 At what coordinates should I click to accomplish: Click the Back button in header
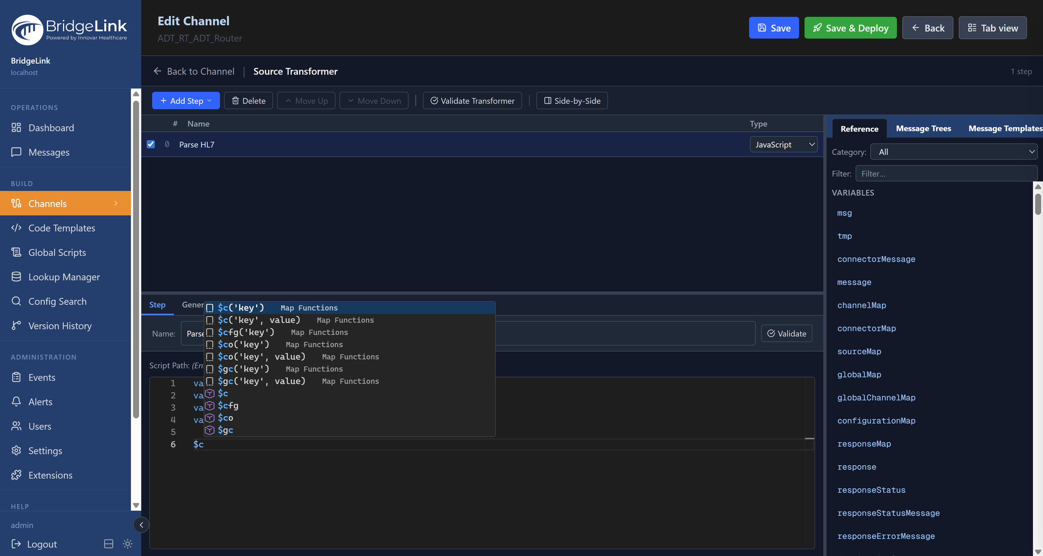pos(927,28)
